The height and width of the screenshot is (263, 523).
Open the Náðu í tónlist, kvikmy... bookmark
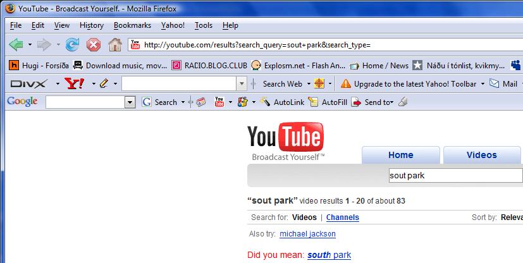[458, 65]
